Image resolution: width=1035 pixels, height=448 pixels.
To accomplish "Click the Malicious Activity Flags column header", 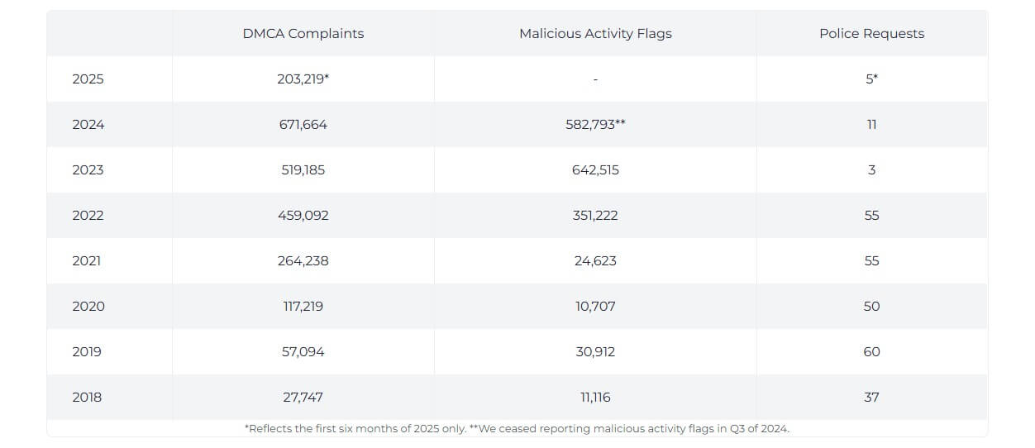I will (595, 34).
